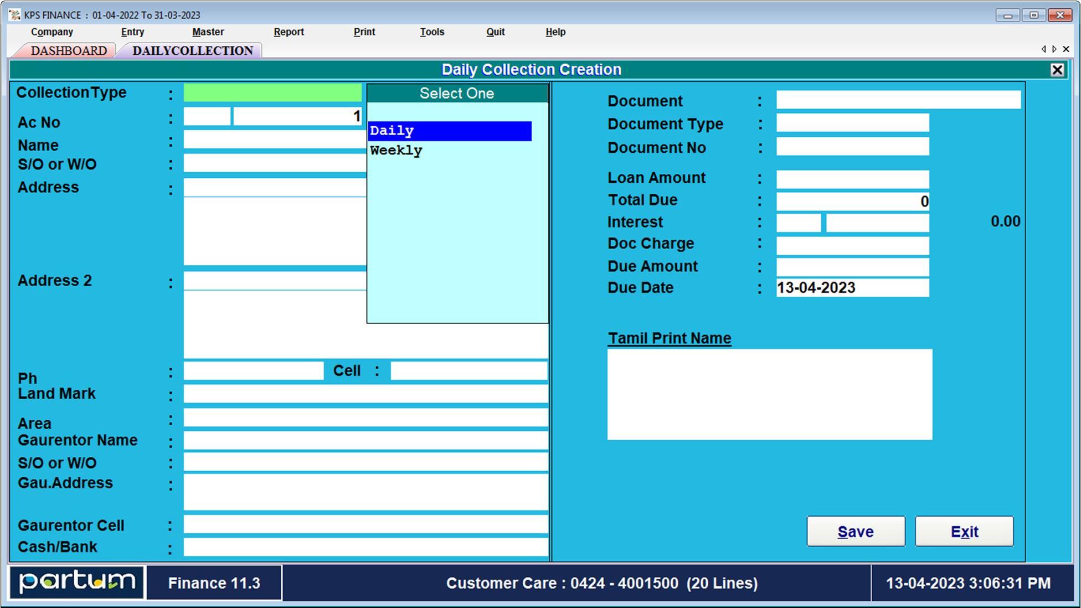Switch to the DAILYCOLLECTION tab
Viewport: 1081px width, 608px height.
(193, 50)
